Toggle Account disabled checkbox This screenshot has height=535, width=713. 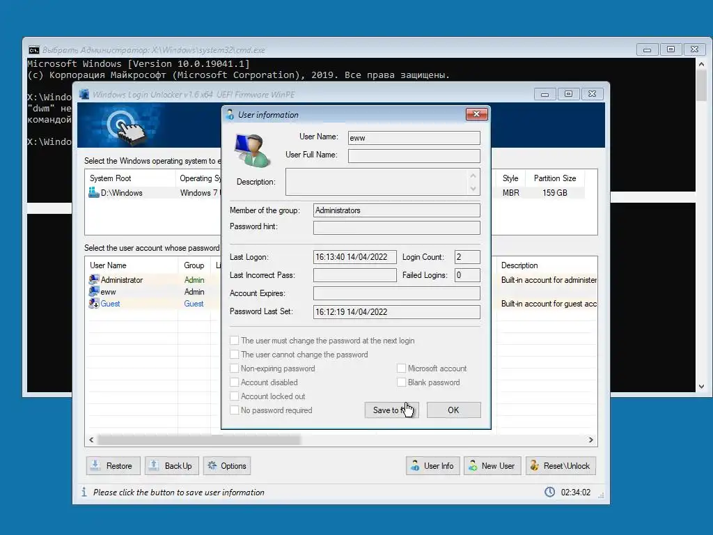[x=234, y=382]
